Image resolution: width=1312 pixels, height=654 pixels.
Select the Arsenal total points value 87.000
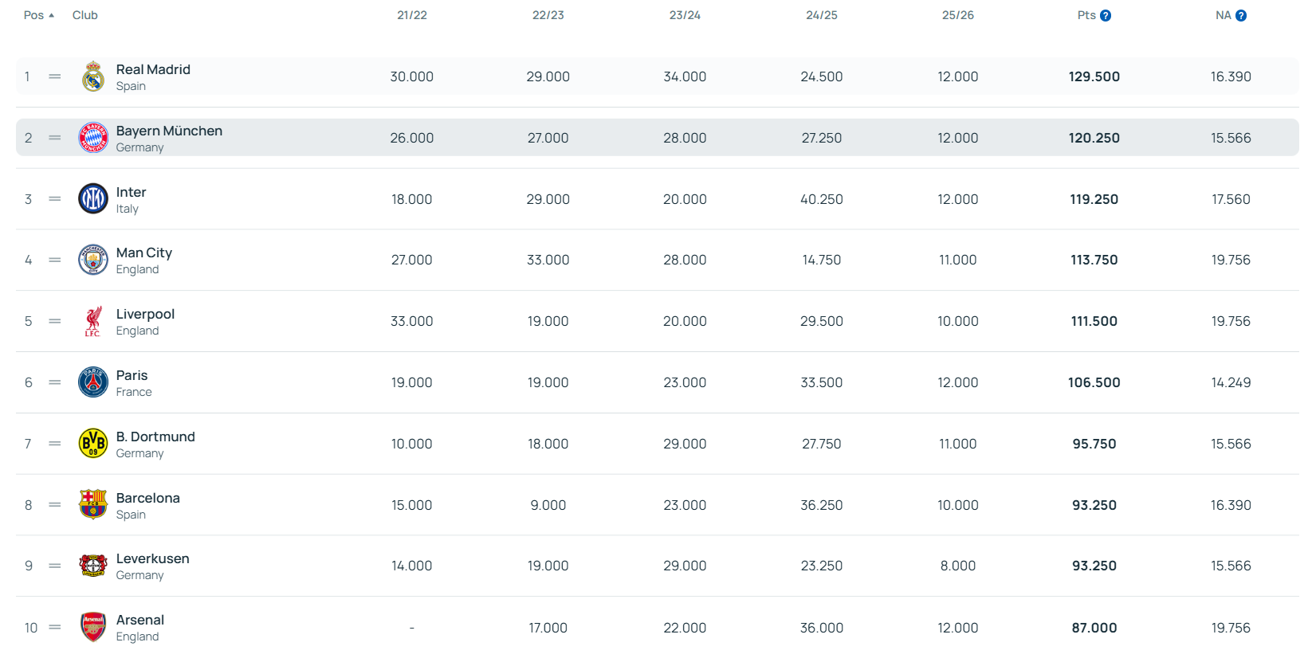click(x=1094, y=628)
